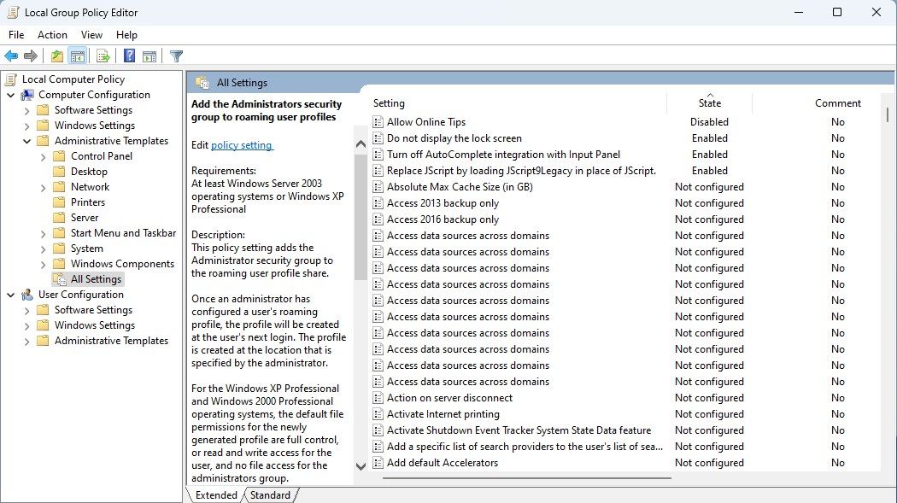Click the Printers folder icon in tree

59,202
